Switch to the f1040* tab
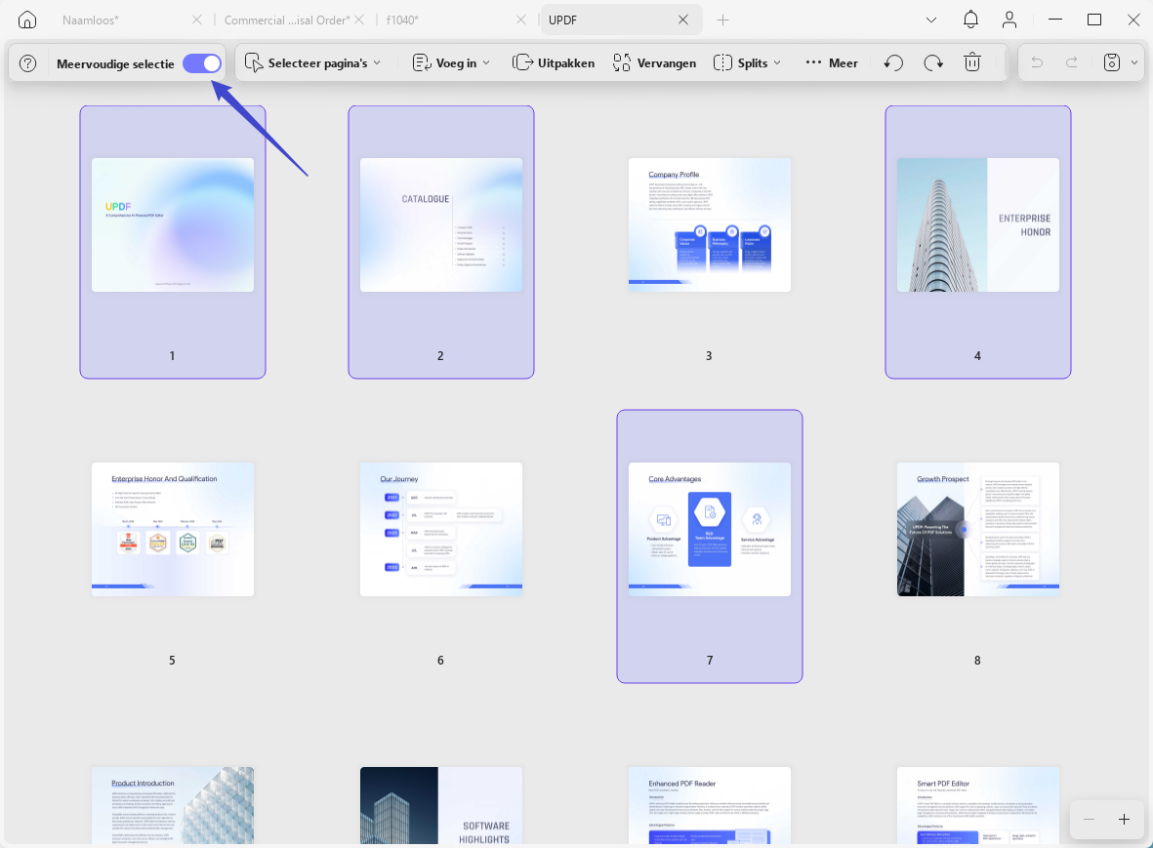Screen dimensions: 1153x848 [x=402, y=20]
